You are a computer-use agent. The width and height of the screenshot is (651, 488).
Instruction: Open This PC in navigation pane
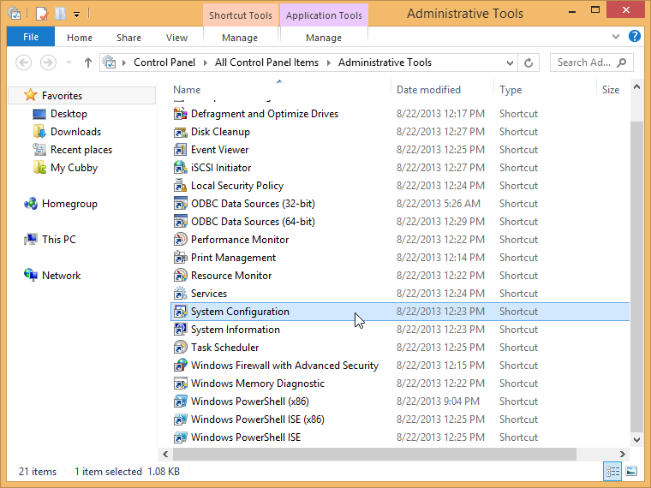[x=58, y=240]
